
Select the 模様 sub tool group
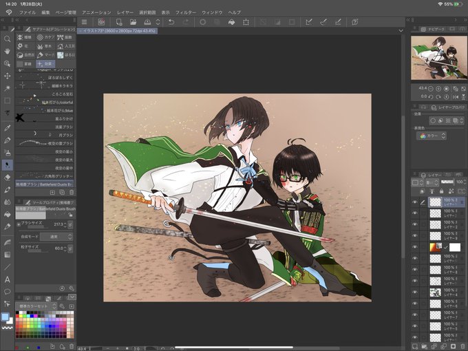tap(25, 37)
